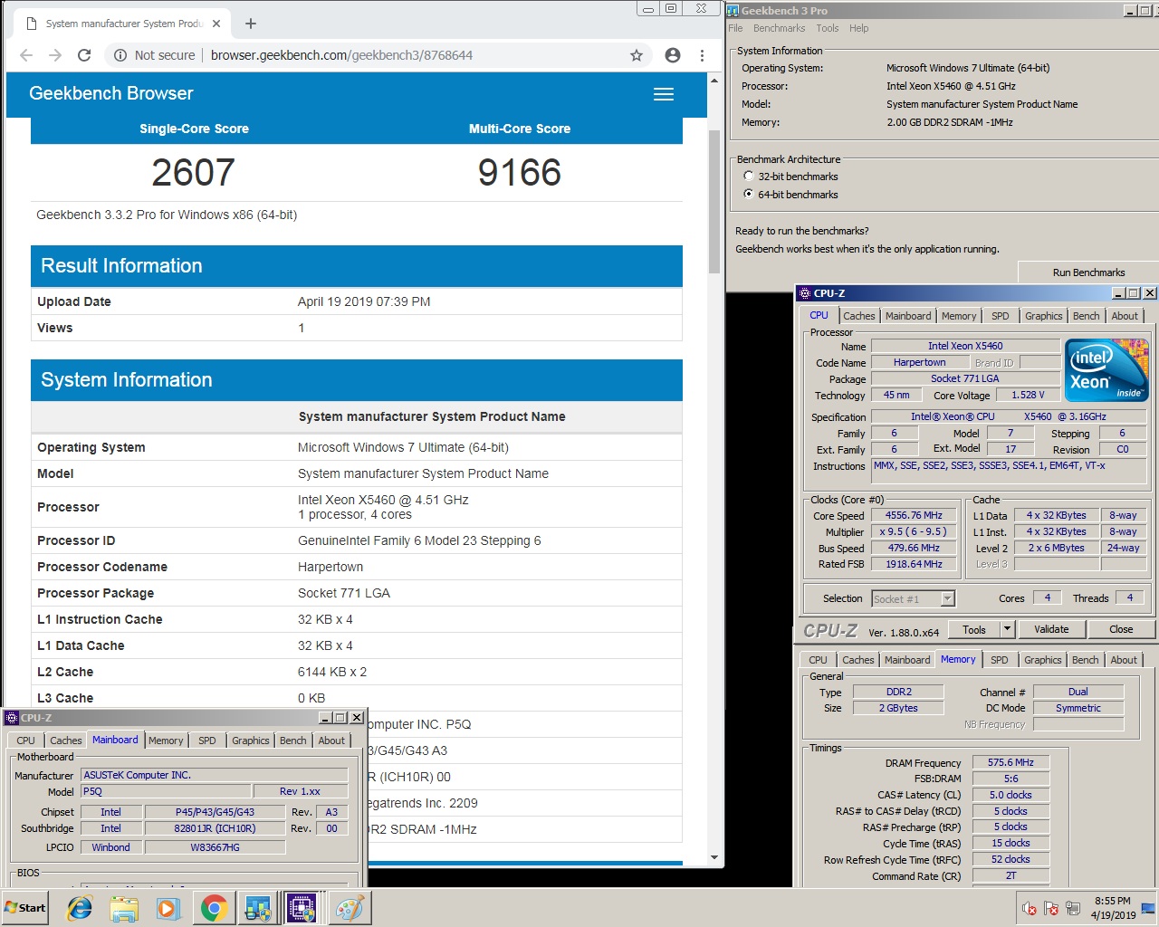
Task: Click the page scrollbar up arrow
Action: pos(714,80)
